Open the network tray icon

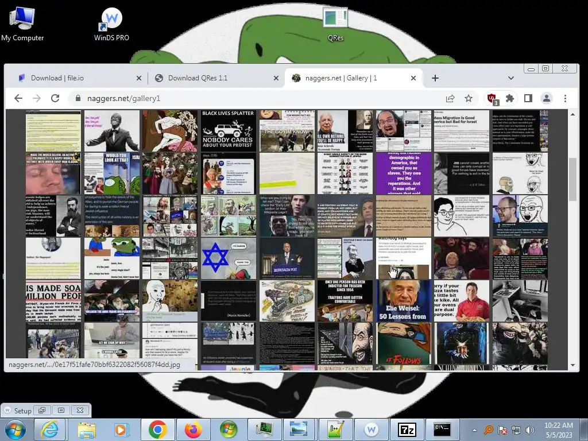[516, 430]
